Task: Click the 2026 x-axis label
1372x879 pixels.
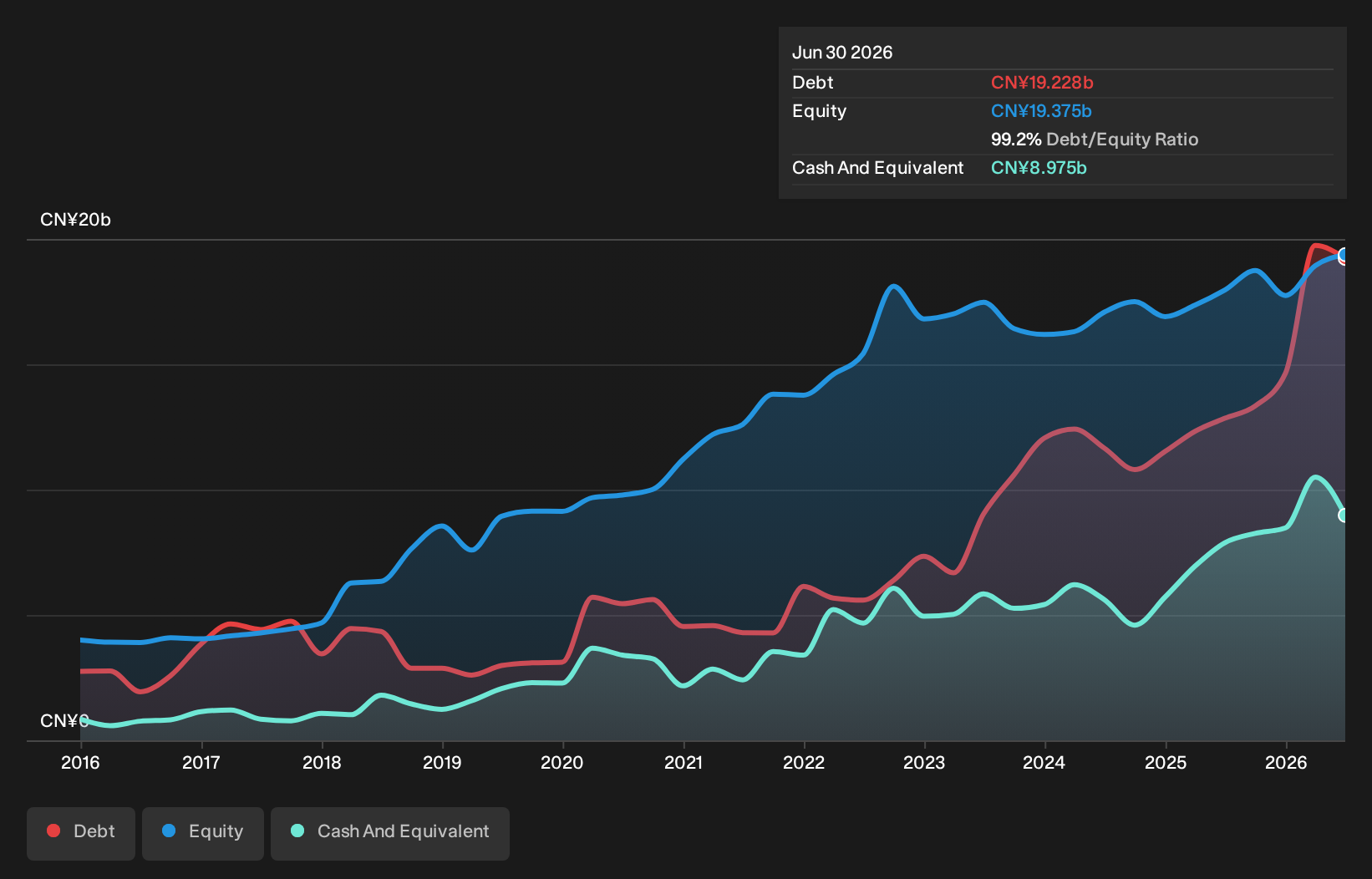Action: 1286,762
